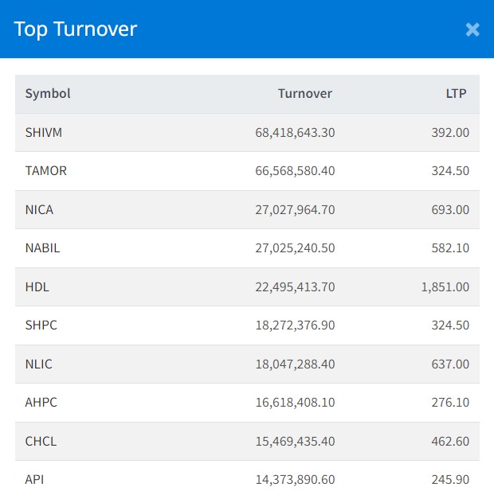The height and width of the screenshot is (495, 494).
Task: Click the Symbol column header
Action: click(x=48, y=94)
